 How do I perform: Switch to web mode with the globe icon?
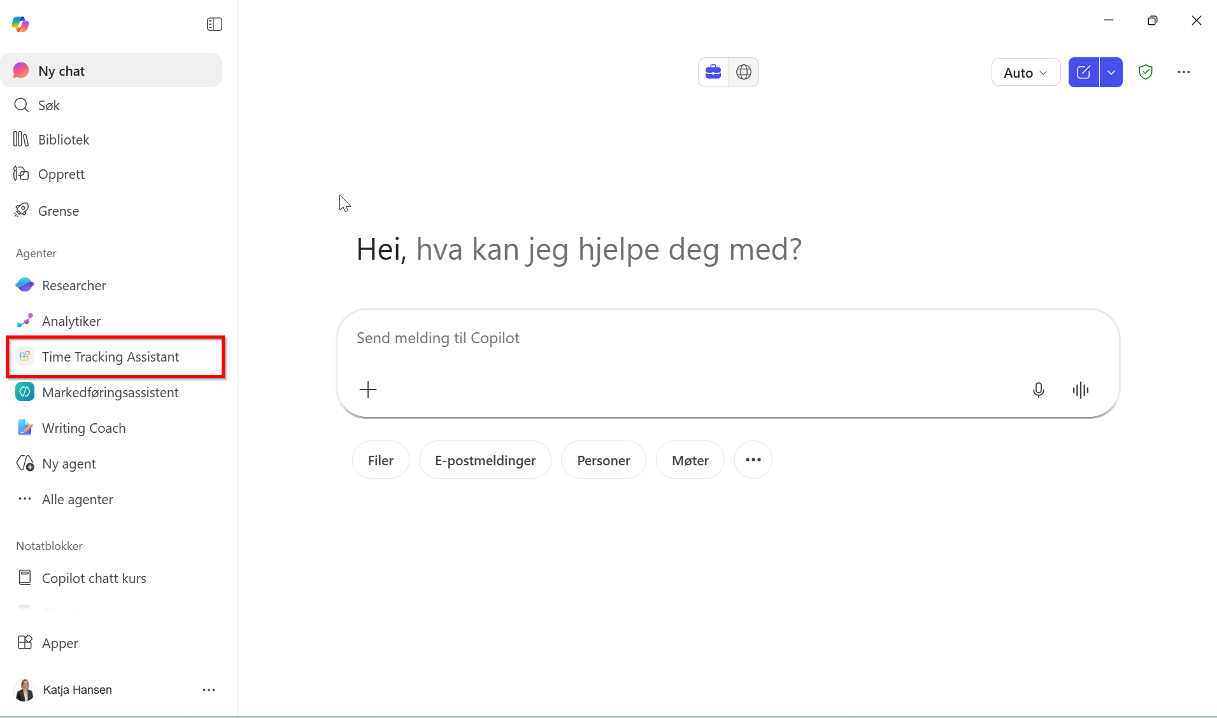click(744, 72)
